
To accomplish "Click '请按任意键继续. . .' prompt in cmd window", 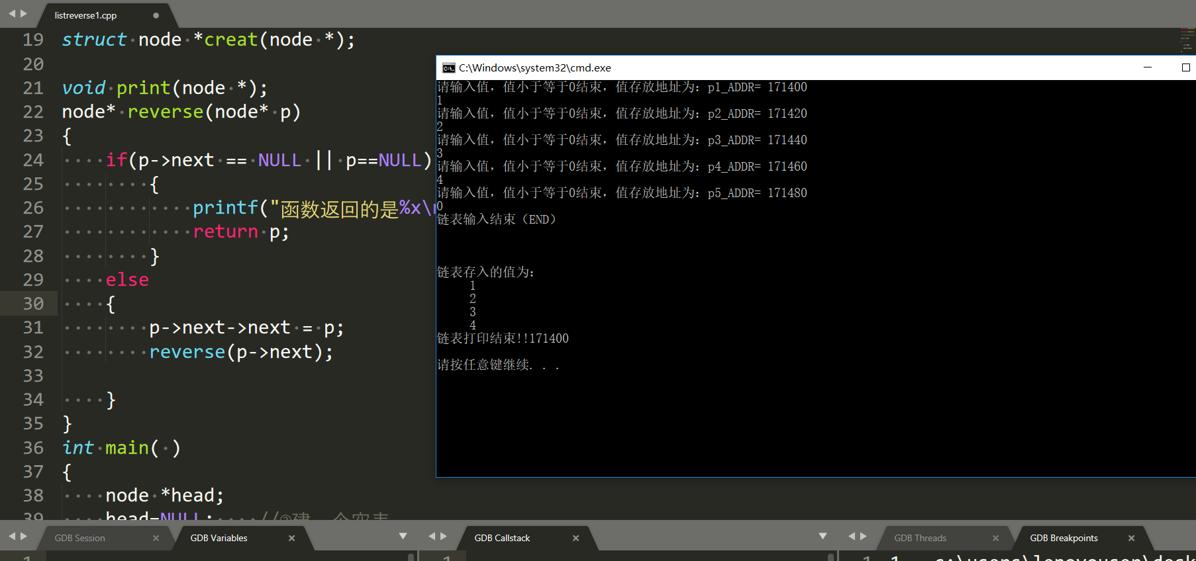I will 498,365.
